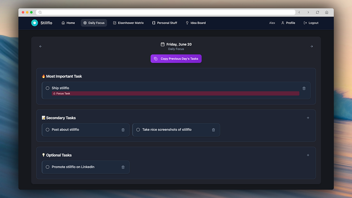Click the Stillflo teal logo icon

click(35, 23)
